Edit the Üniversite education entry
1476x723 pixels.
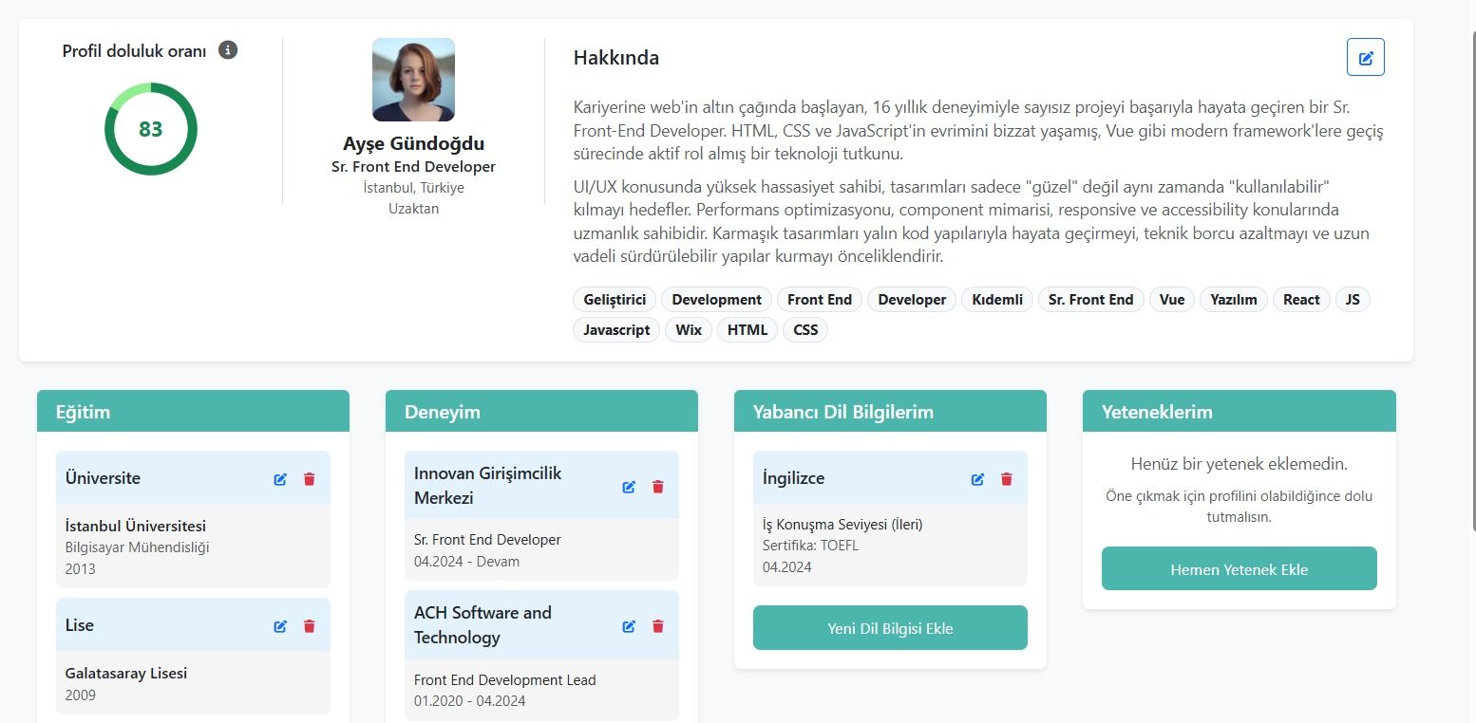(x=280, y=479)
